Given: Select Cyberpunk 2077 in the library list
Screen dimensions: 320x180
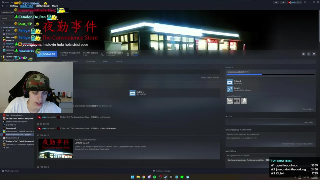Looking at the screenshot, I should 12,60.
